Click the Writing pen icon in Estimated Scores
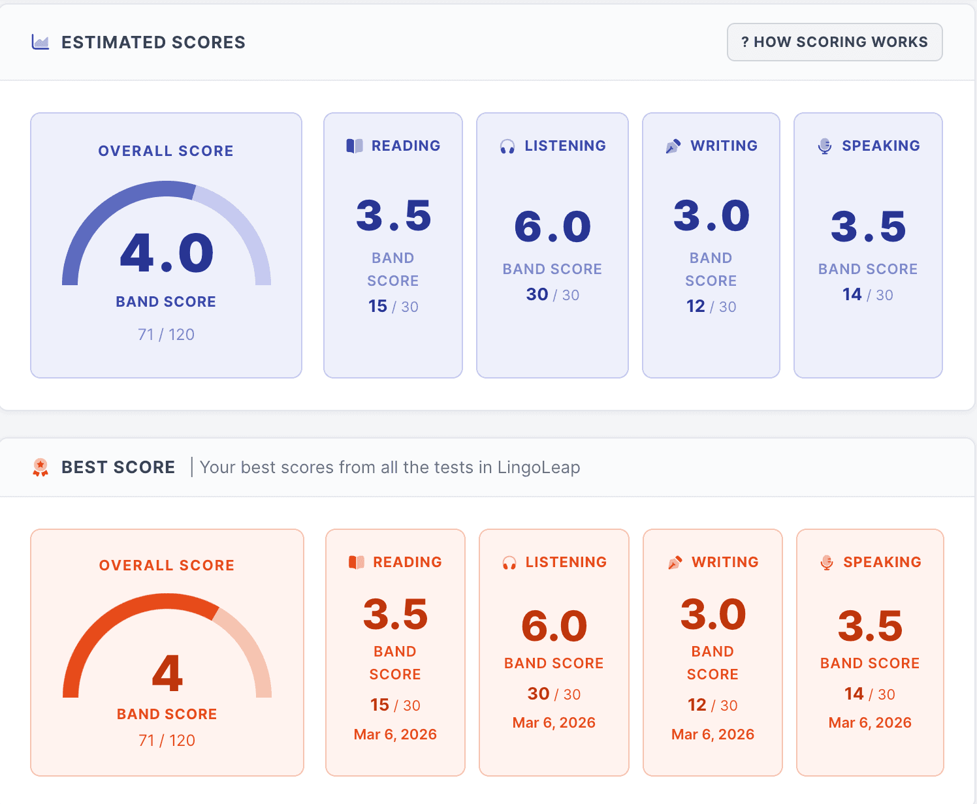Screen dimensions: 977x804 point(673,146)
